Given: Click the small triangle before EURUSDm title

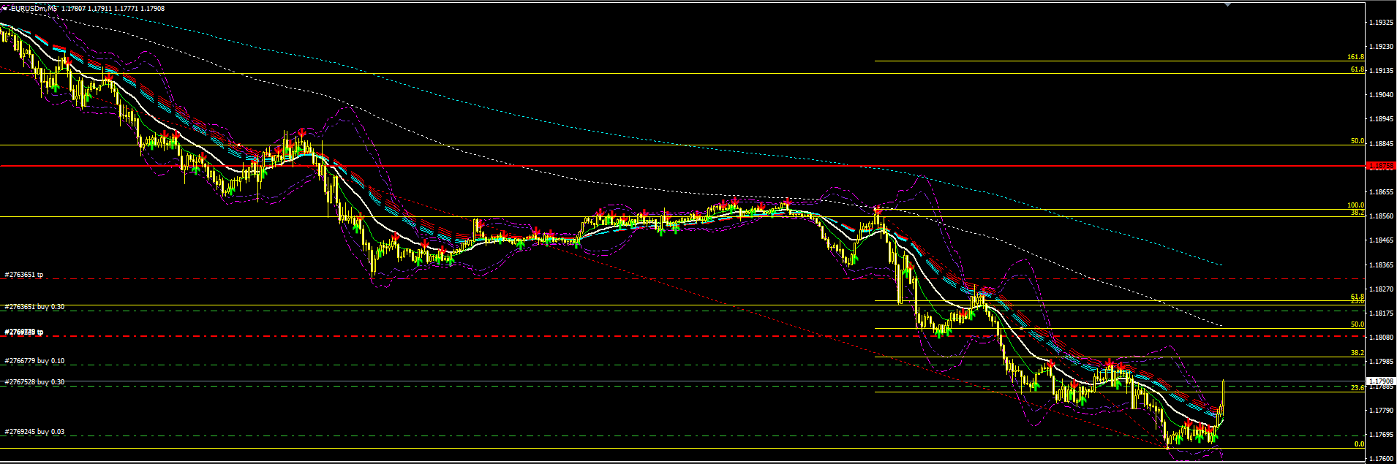Looking at the screenshot, I should pyautogui.click(x=5, y=9).
